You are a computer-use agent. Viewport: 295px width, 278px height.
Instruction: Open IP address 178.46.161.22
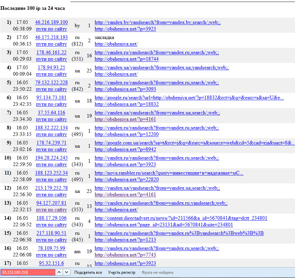click(51, 52)
